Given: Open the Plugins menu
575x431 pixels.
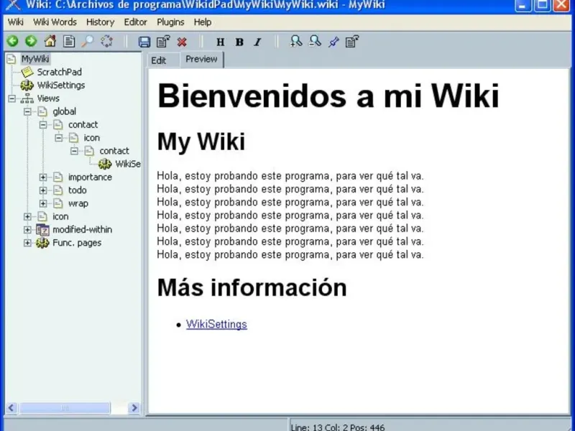Looking at the screenshot, I should (x=170, y=22).
